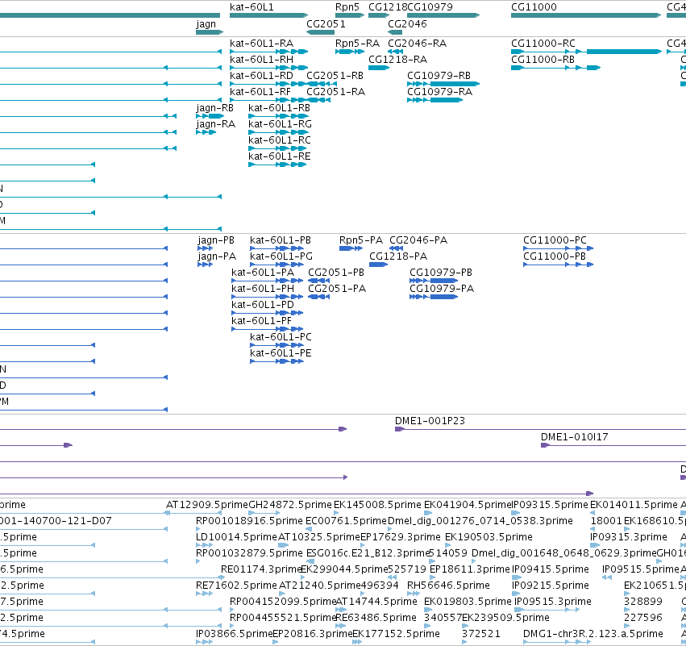Click transcript label kat-60L1-RF
686x646 pixels.
coord(260,92)
